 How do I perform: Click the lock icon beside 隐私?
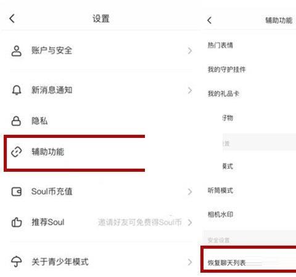tap(16, 121)
